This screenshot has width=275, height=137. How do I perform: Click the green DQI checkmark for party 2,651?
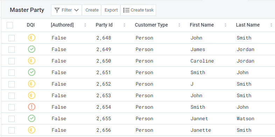(x=31, y=72)
